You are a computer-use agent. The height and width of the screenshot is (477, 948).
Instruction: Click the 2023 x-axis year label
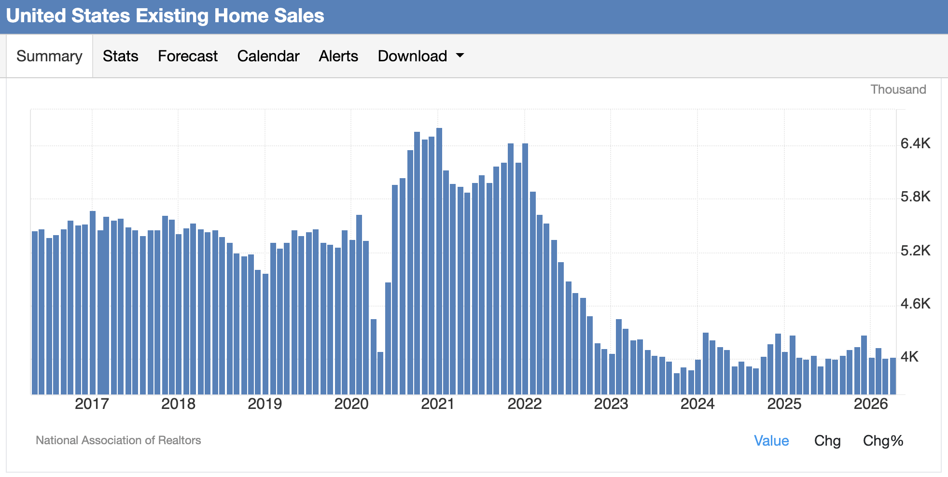tap(611, 404)
